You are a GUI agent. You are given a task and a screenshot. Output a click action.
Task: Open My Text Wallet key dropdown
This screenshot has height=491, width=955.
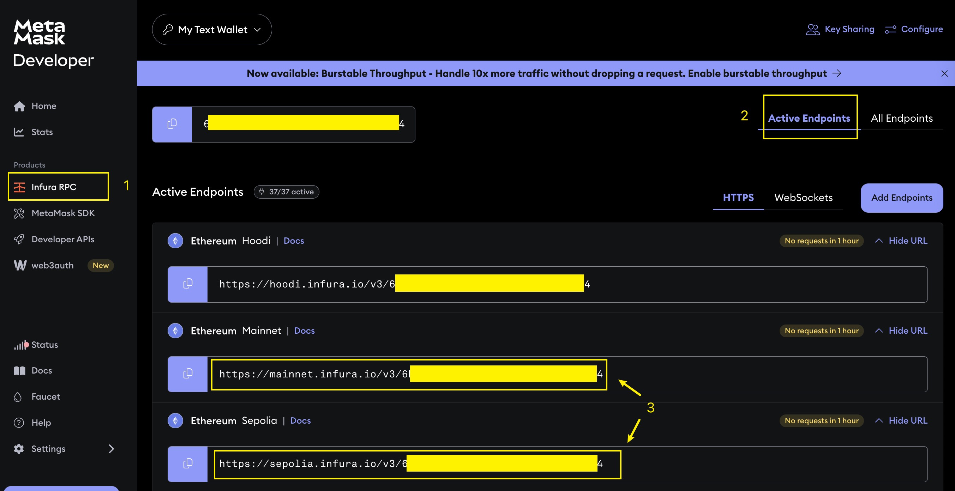pos(212,29)
